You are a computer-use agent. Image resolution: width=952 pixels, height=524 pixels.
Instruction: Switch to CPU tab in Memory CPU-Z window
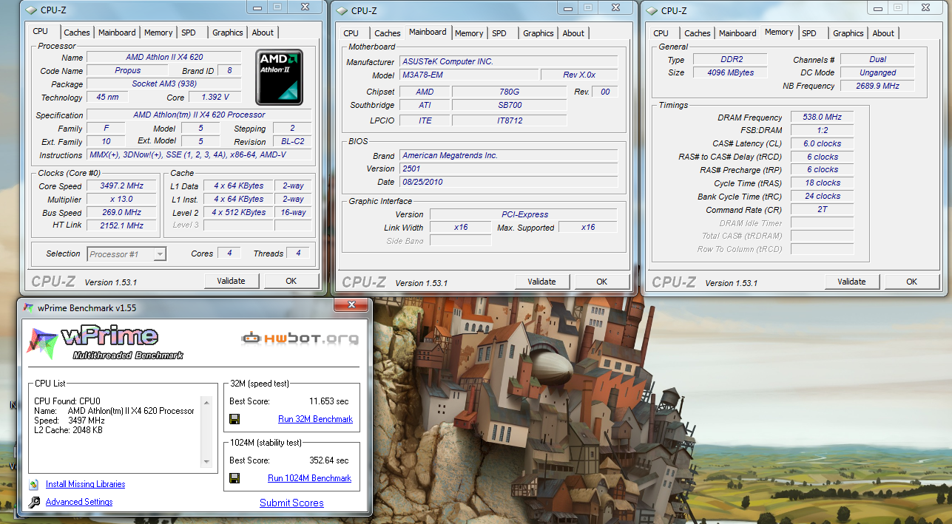(x=661, y=33)
